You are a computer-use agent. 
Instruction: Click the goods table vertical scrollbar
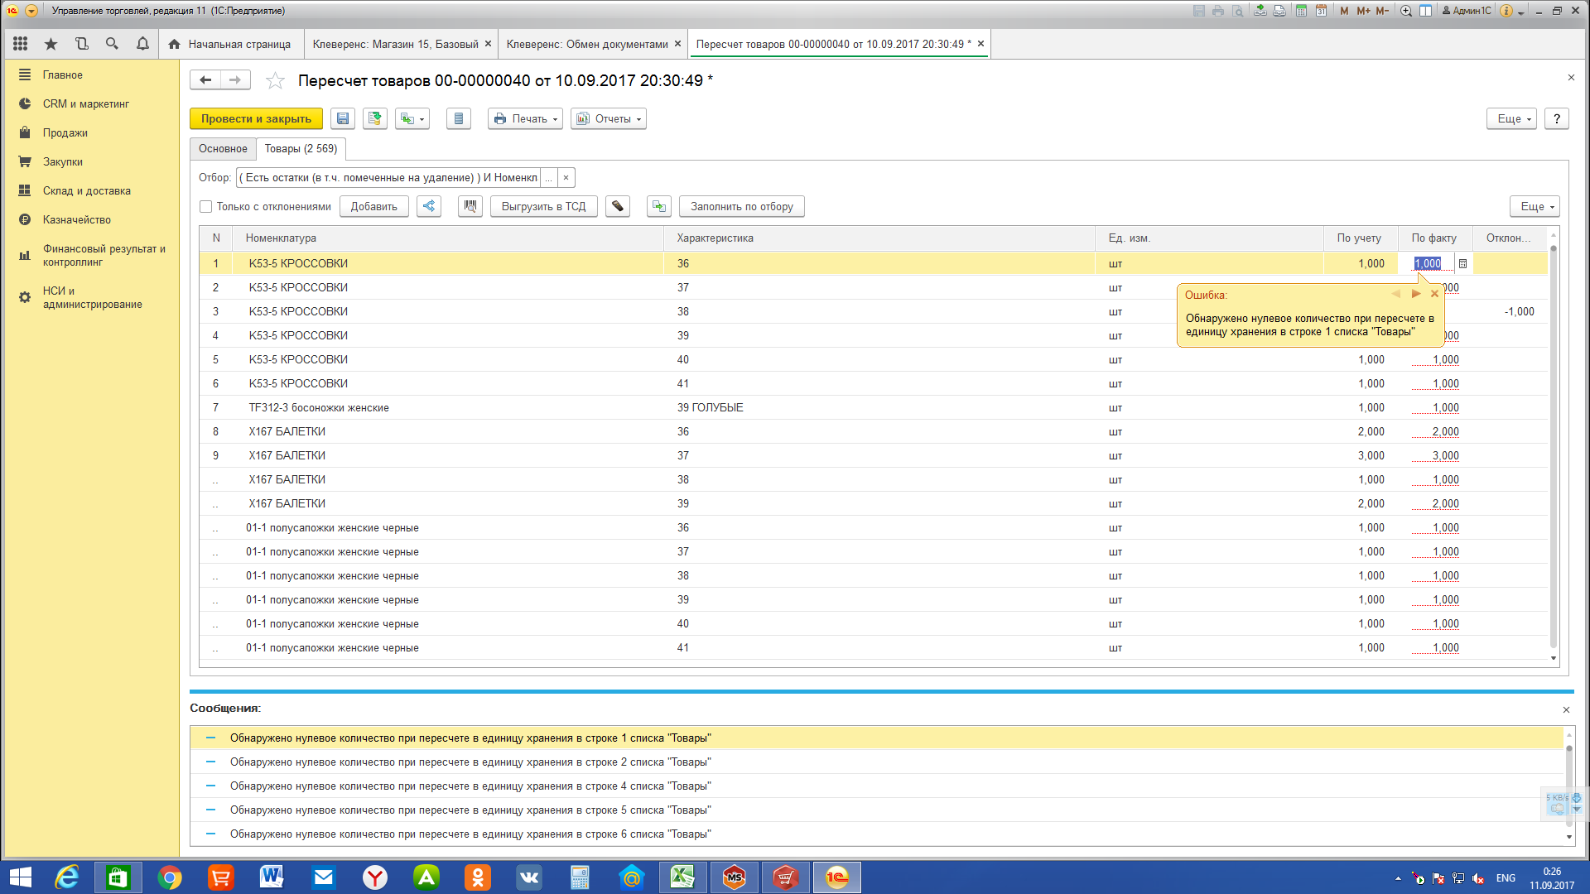pos(1554,447)
